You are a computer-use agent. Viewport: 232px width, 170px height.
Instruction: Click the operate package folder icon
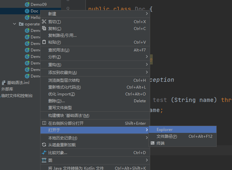(x=21, y=24)
